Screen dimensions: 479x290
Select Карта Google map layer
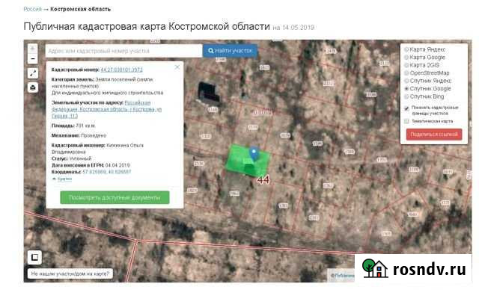(x=424, y=58)
